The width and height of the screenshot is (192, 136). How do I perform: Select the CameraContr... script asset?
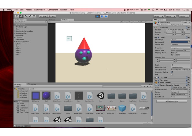point(68,97)
